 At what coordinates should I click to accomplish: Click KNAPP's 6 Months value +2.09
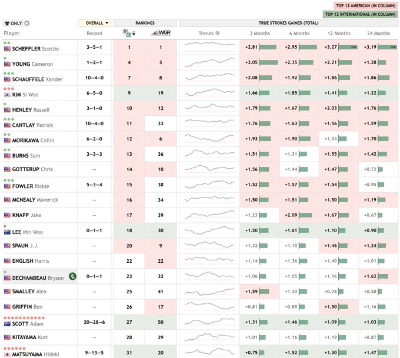coord(291,215)
